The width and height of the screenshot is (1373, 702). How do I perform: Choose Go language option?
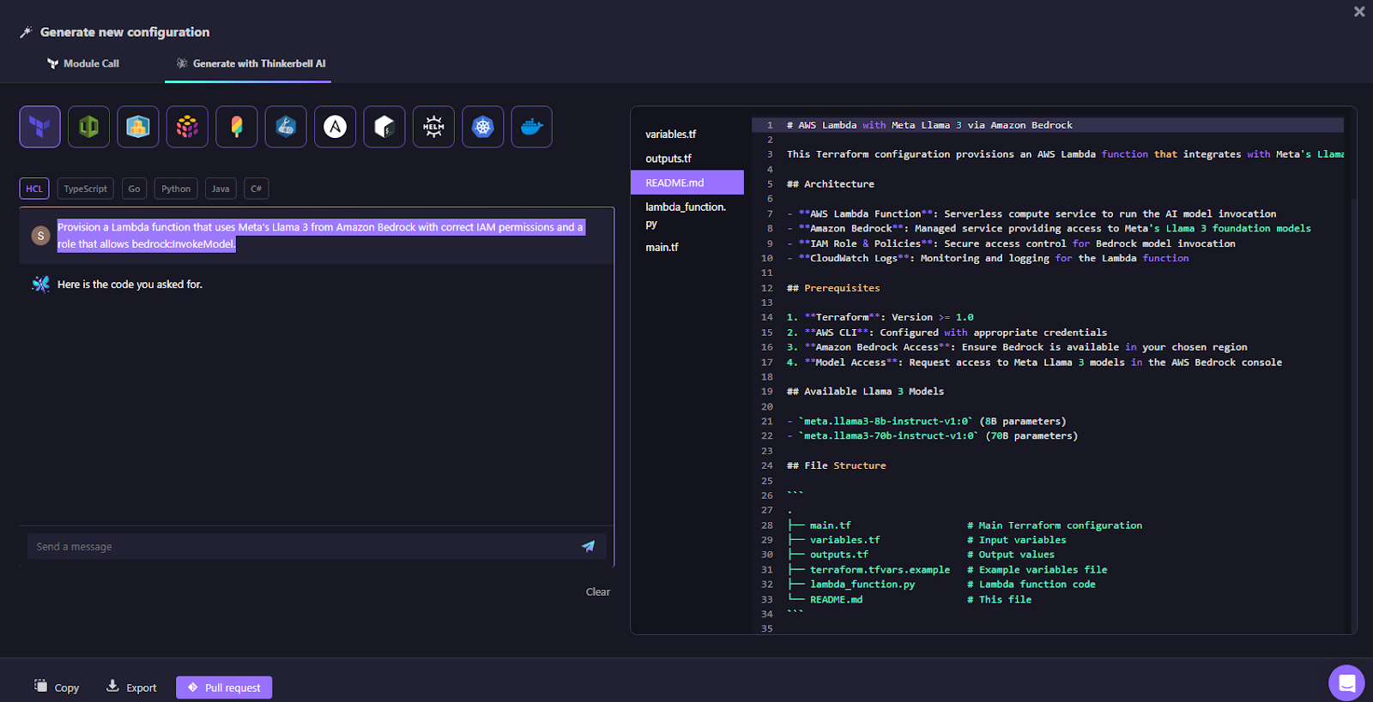pos(135,189)
